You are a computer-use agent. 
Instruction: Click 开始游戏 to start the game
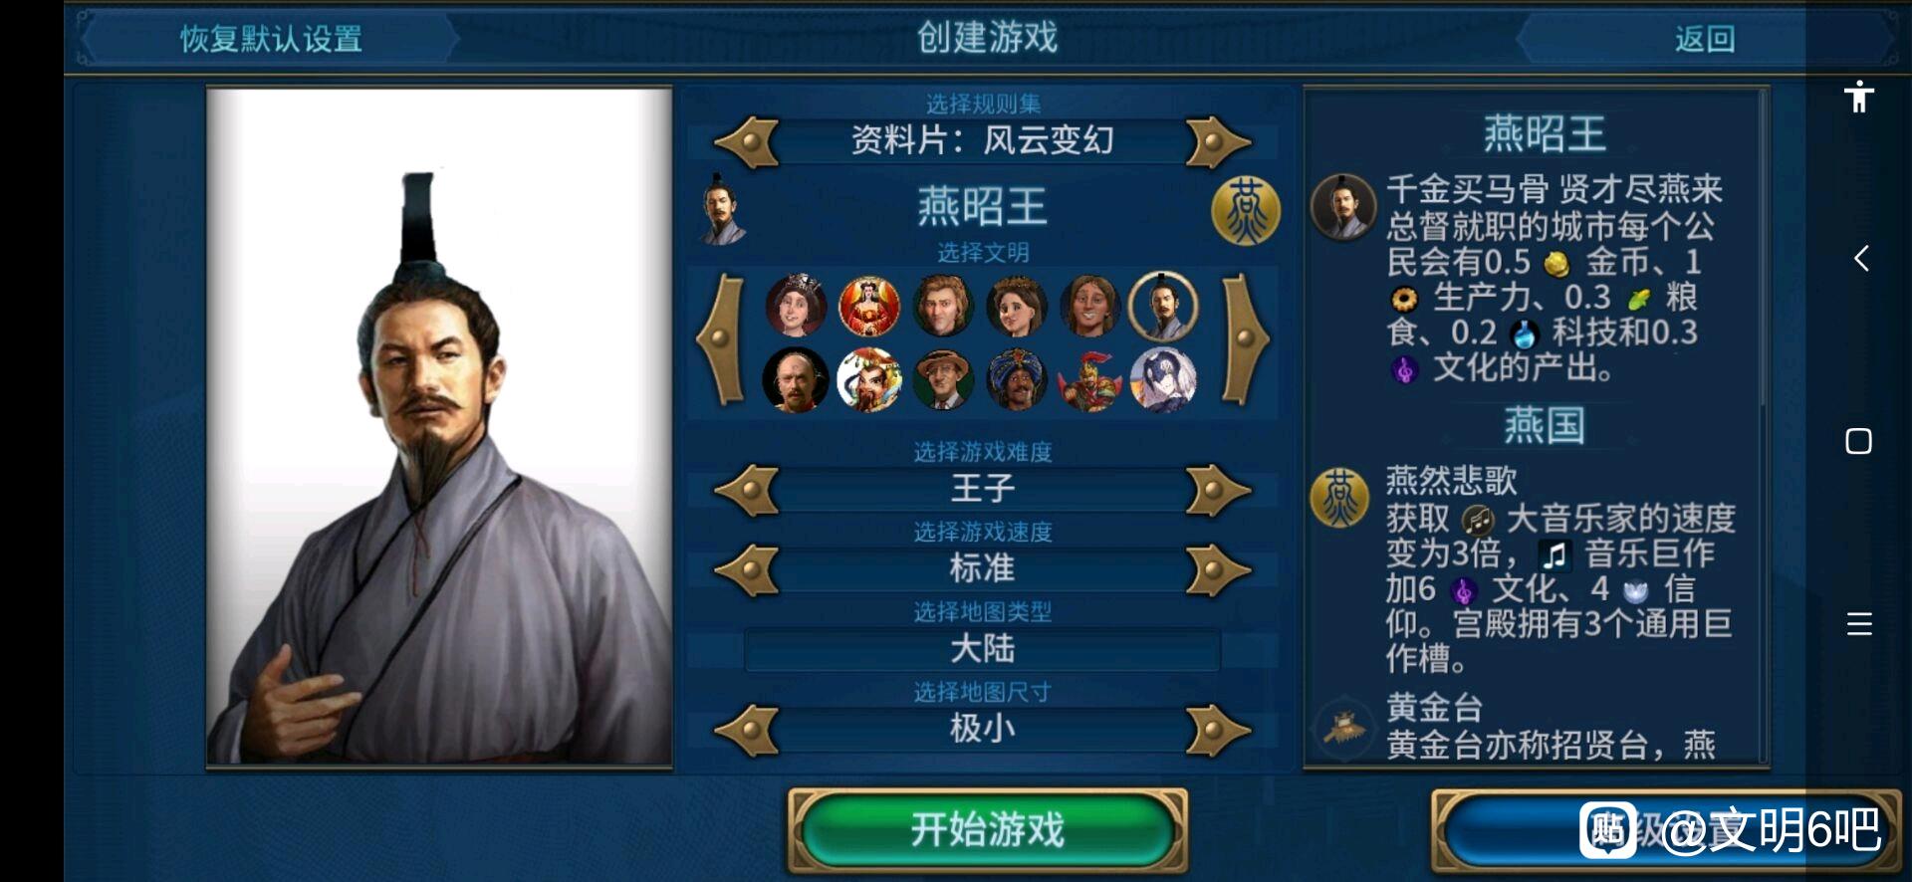coord(987,829)
